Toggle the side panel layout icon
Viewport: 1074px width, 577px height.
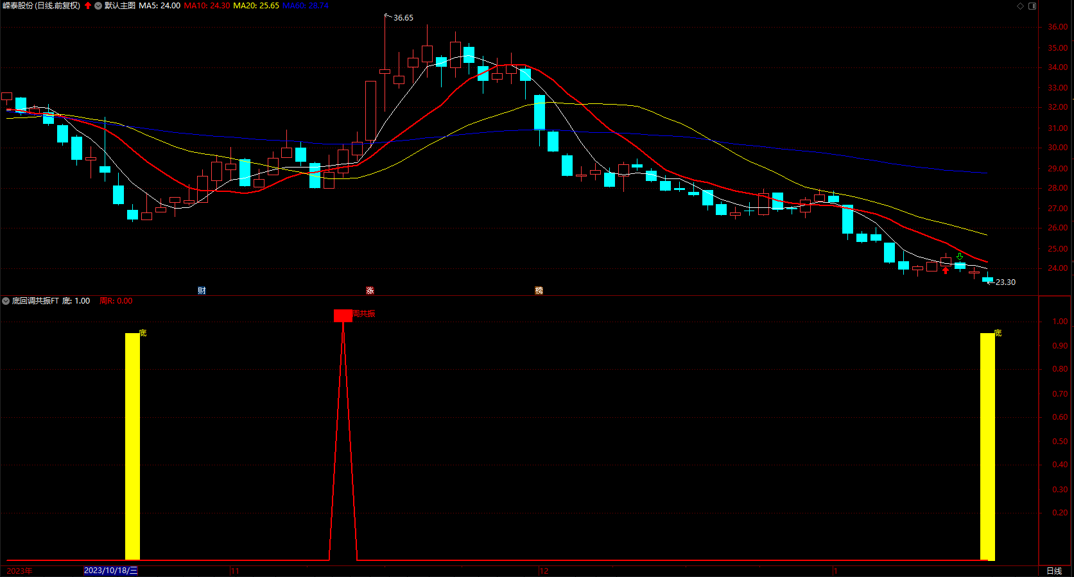coord(1032,6)
